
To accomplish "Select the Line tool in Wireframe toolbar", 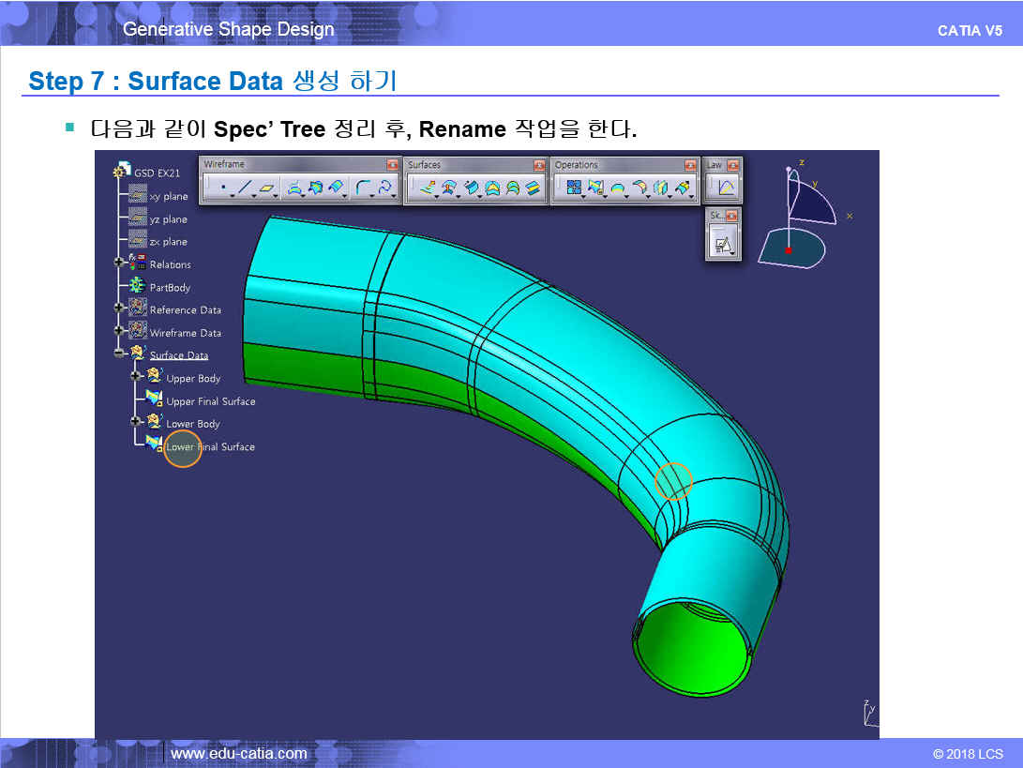I will [x=245, y=188].
